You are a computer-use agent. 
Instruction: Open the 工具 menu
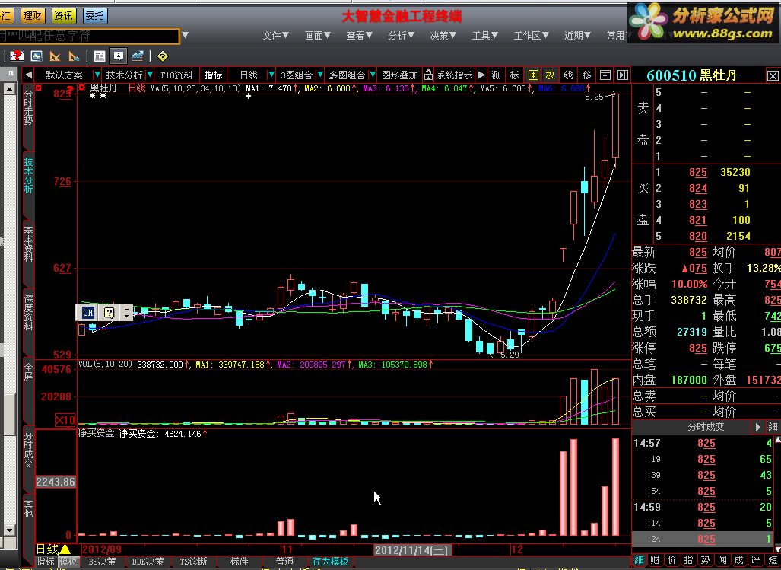click(x=484, y=35)
